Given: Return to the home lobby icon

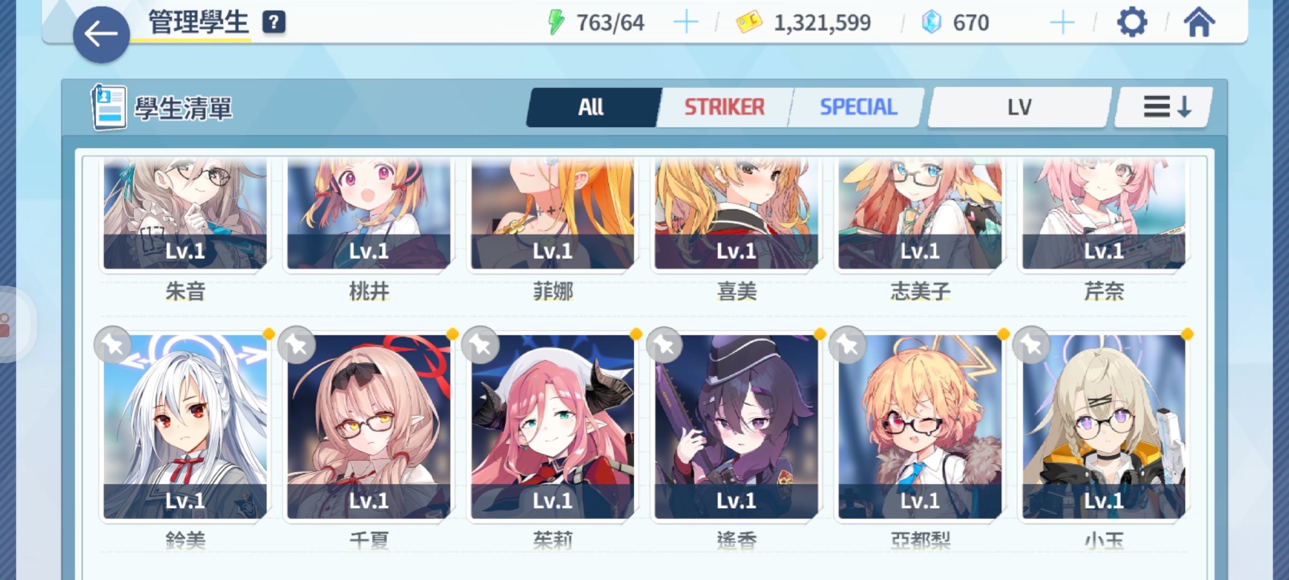Looking at the screenshot, I should 1199,23.
